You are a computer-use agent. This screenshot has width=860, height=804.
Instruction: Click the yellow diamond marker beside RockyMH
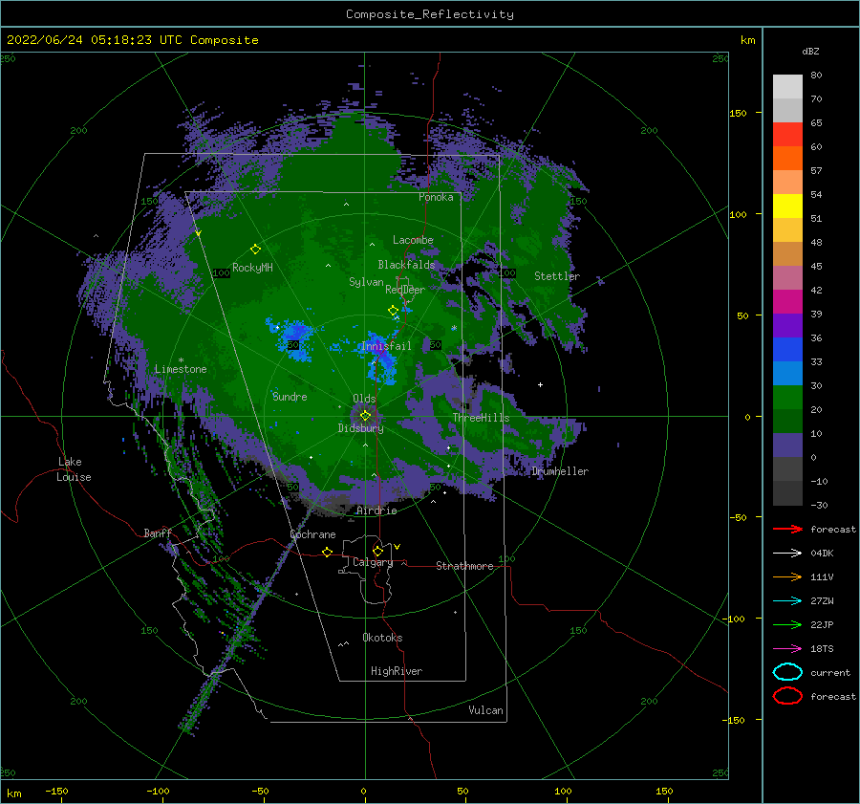255,250
